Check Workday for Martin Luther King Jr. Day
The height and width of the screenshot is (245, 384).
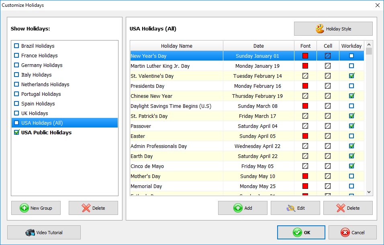351,66
